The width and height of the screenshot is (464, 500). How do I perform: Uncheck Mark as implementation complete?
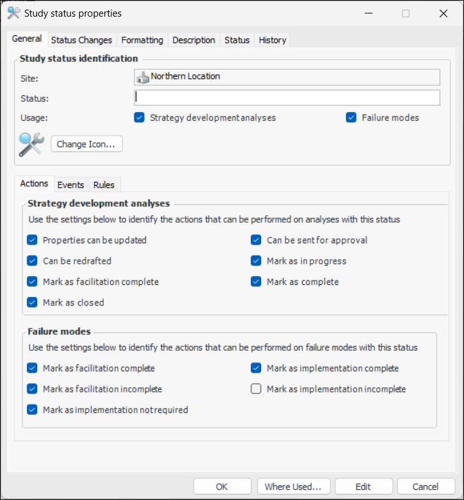(256, 368)
